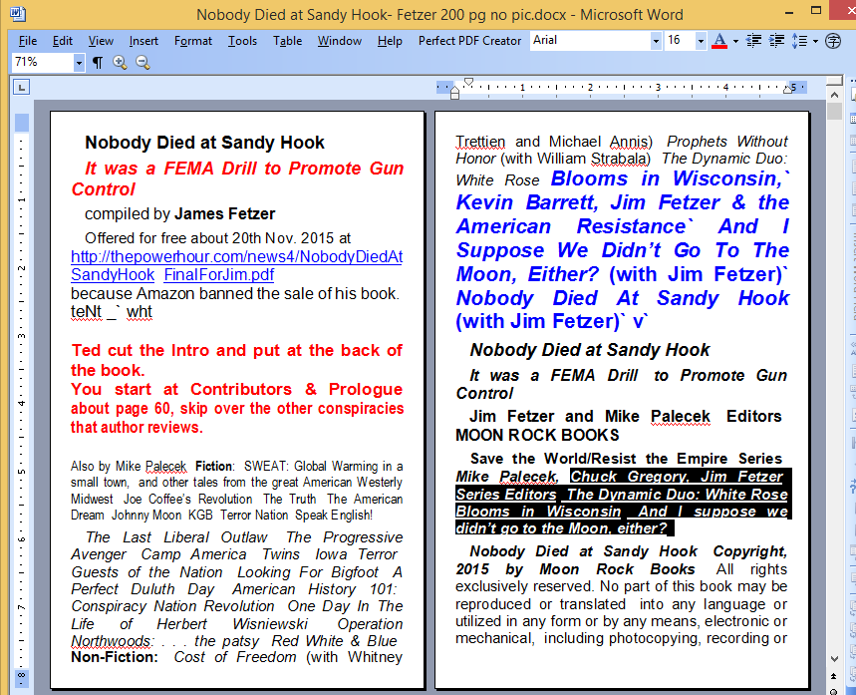The image size is (856, 695).
Task: Click the vertical scrollbar down arrow
Action: [834, 659]
